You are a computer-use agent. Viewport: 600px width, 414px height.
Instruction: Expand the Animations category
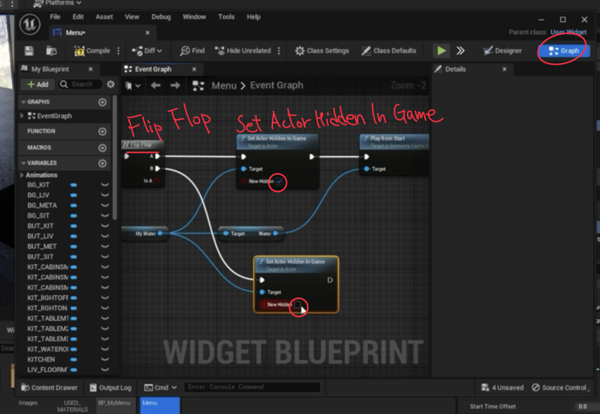22,175
